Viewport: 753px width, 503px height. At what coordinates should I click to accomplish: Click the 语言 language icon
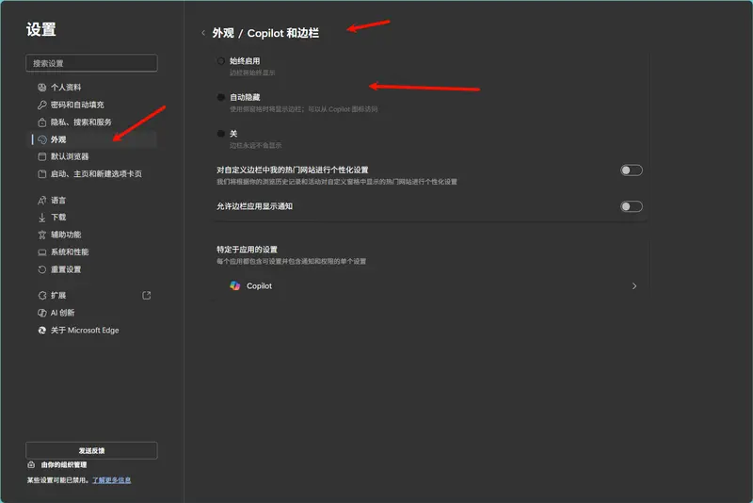42,201
